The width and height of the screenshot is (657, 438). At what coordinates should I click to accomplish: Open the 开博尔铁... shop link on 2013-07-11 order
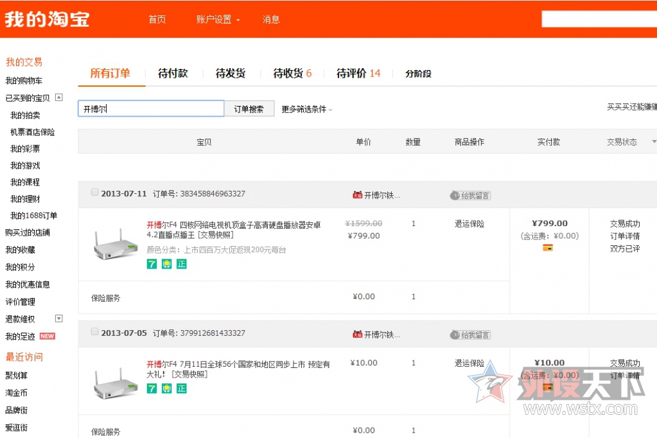pos(381,195)
